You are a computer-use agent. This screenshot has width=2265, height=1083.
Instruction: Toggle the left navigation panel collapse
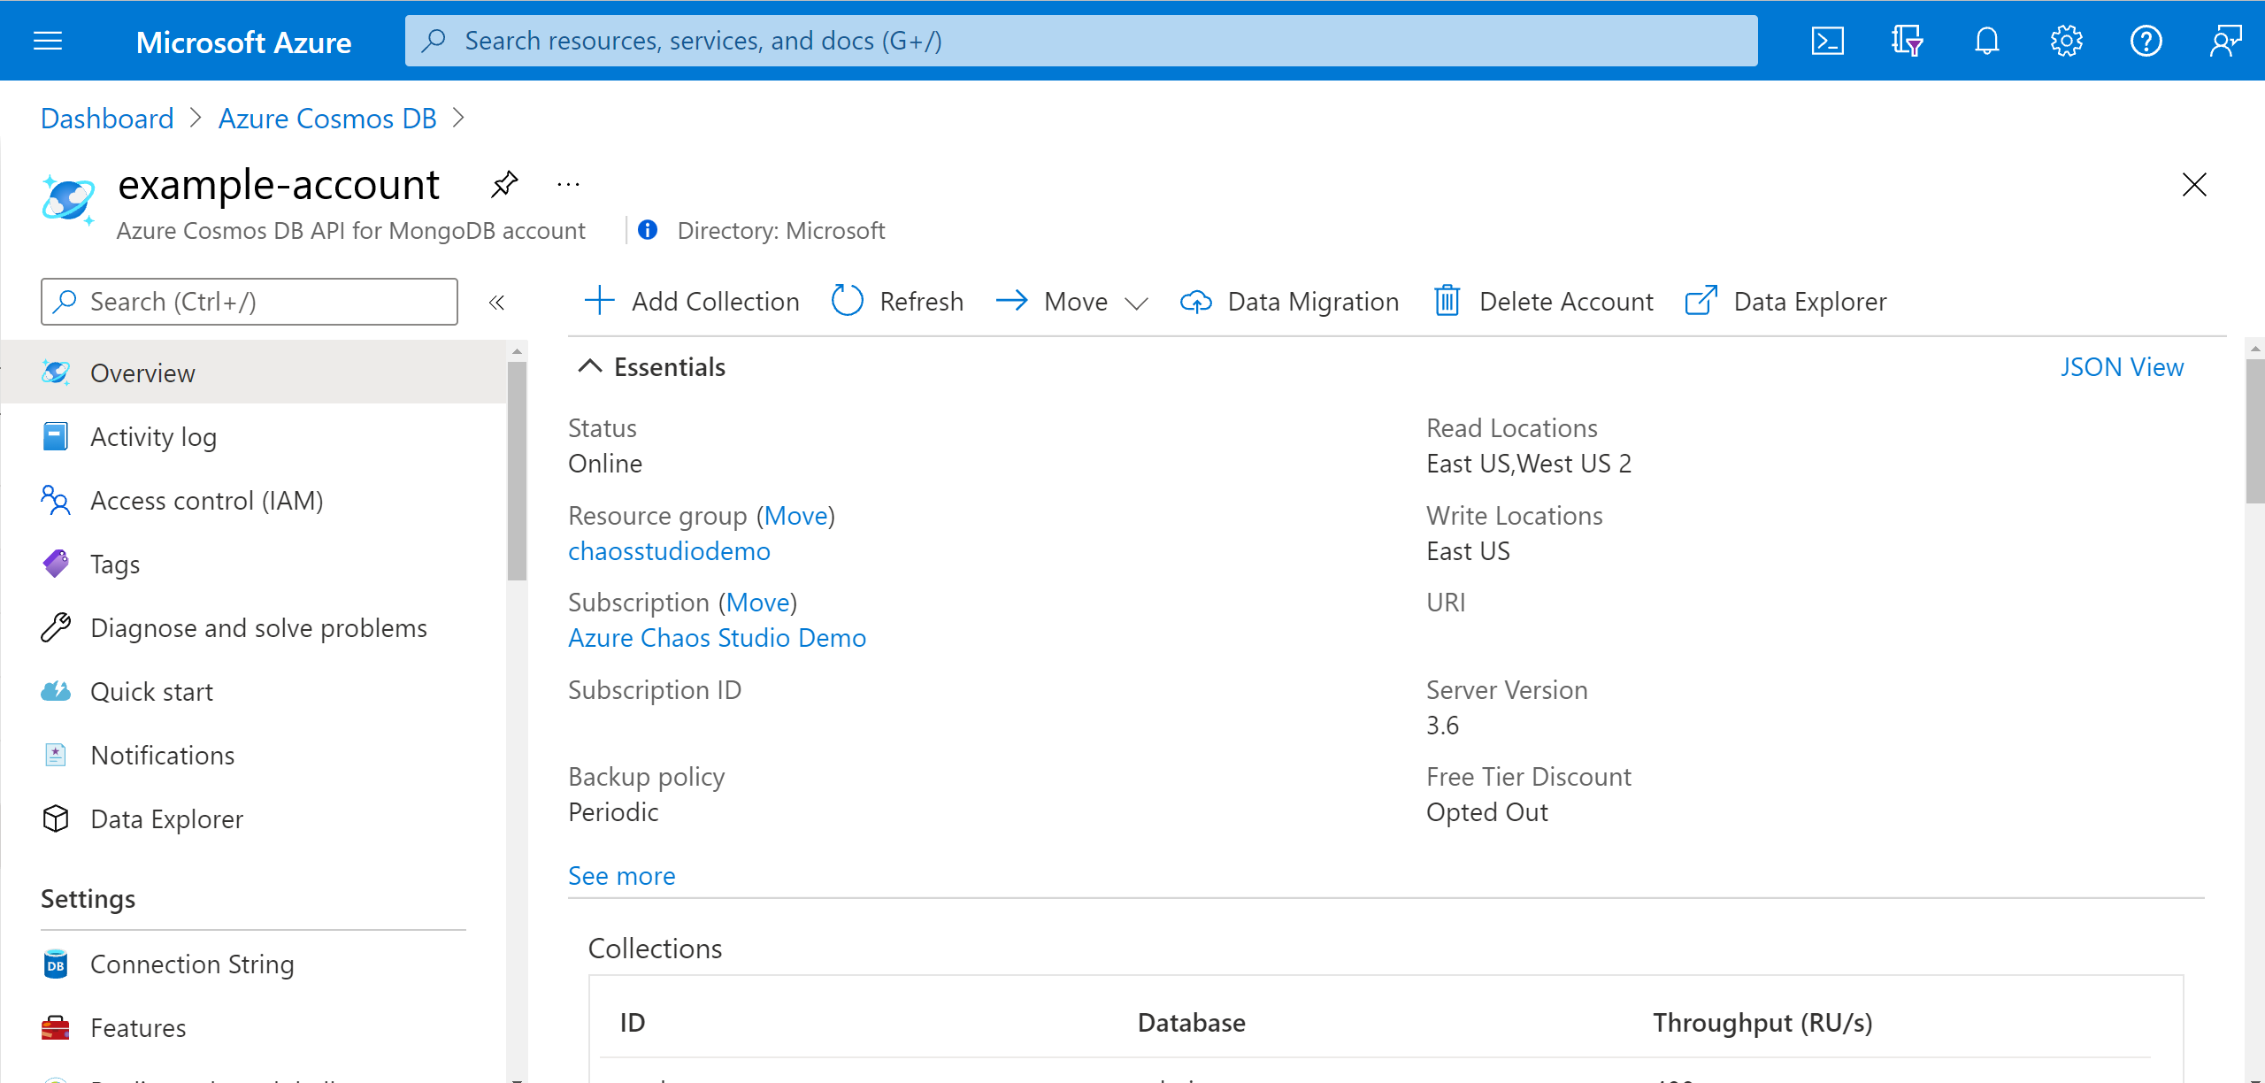[497, 302]
